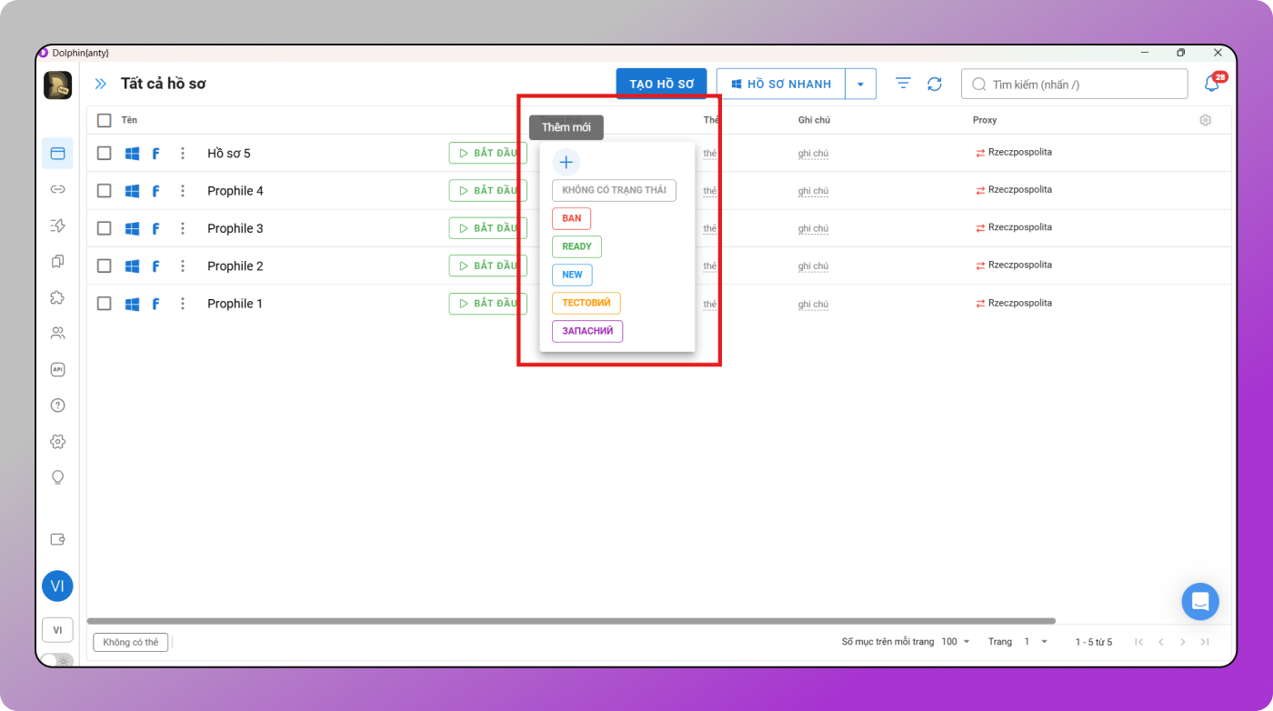Viewport: 1273px width, 711px height.
Task: Open the Users team icon in sidebar
Action: tap(57, 333)
